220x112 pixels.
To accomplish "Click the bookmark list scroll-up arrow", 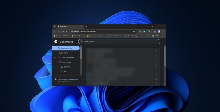I will click(x=165, y=46).
